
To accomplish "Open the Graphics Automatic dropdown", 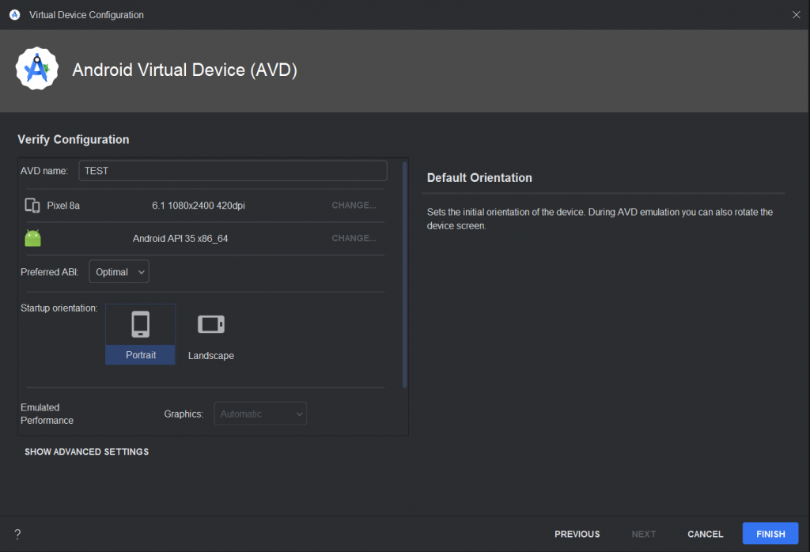I will coord(260,414).
